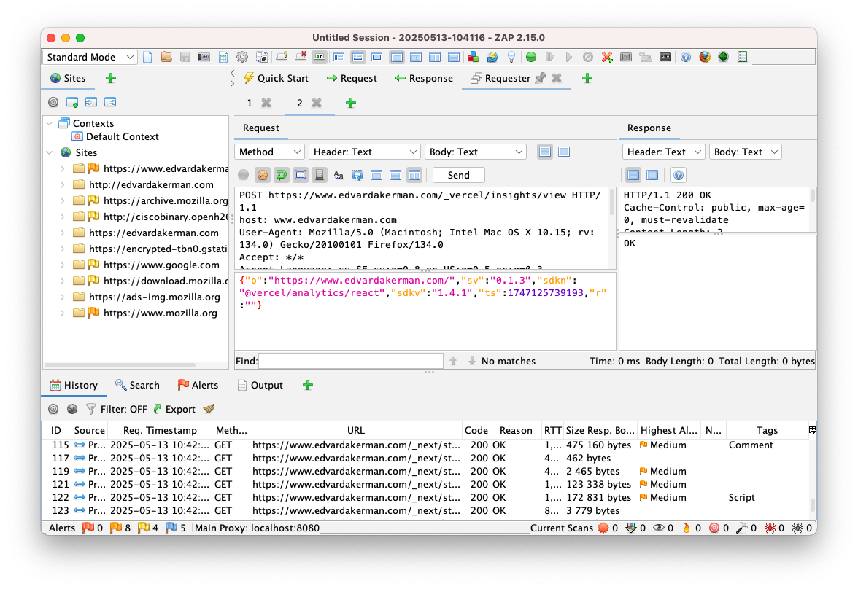Take a session snapshot with the camera icon

[x=204, y=57]
